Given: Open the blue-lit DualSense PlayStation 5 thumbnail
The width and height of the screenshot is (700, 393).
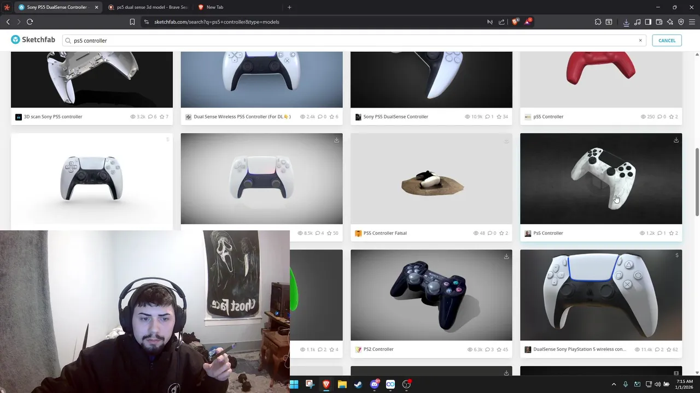Looking at the screenshot, I should click(601, 295).
